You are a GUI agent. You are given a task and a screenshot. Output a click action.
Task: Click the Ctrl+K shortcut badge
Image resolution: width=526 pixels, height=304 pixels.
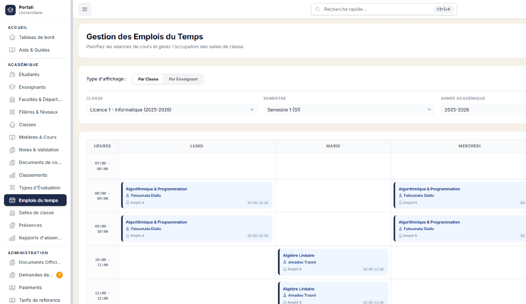(x=443, y=9)
